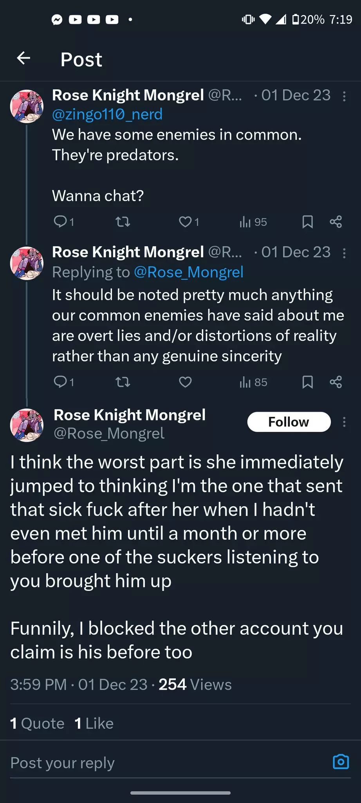View the 1 Like list
This screenshot has width=361, height=803.
94,723
